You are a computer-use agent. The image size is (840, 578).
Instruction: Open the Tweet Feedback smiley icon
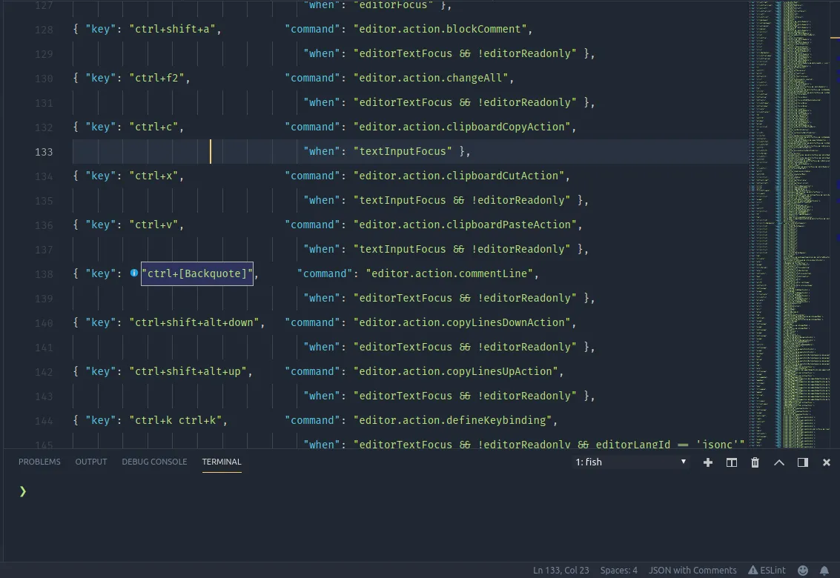click(803, 570)
